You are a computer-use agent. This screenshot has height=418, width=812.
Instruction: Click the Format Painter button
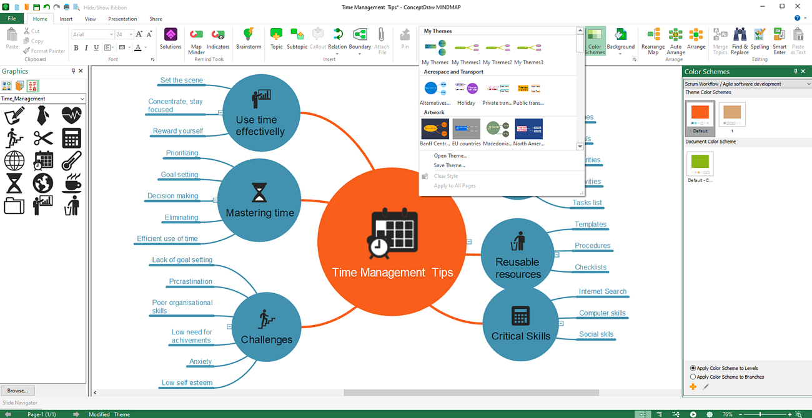43,51
